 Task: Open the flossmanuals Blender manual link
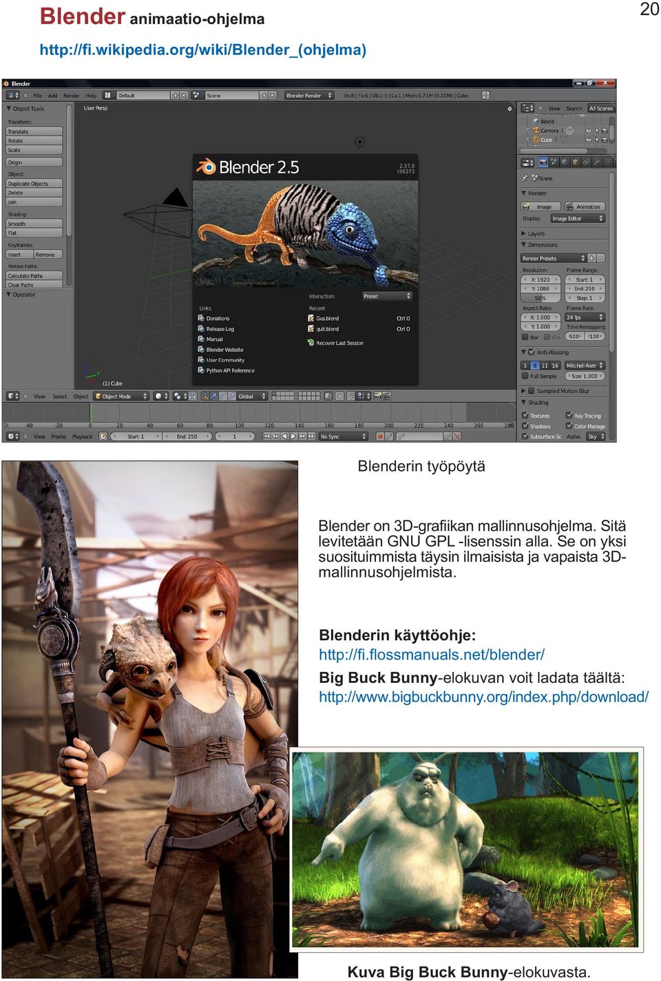point(432,655)
